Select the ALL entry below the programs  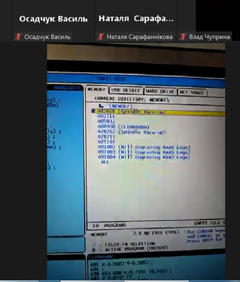click(x=105, y=162)
